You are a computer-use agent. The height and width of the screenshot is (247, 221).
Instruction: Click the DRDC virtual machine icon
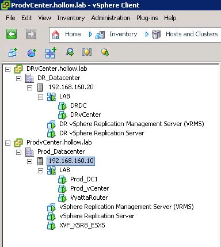[x=62, y=106]
